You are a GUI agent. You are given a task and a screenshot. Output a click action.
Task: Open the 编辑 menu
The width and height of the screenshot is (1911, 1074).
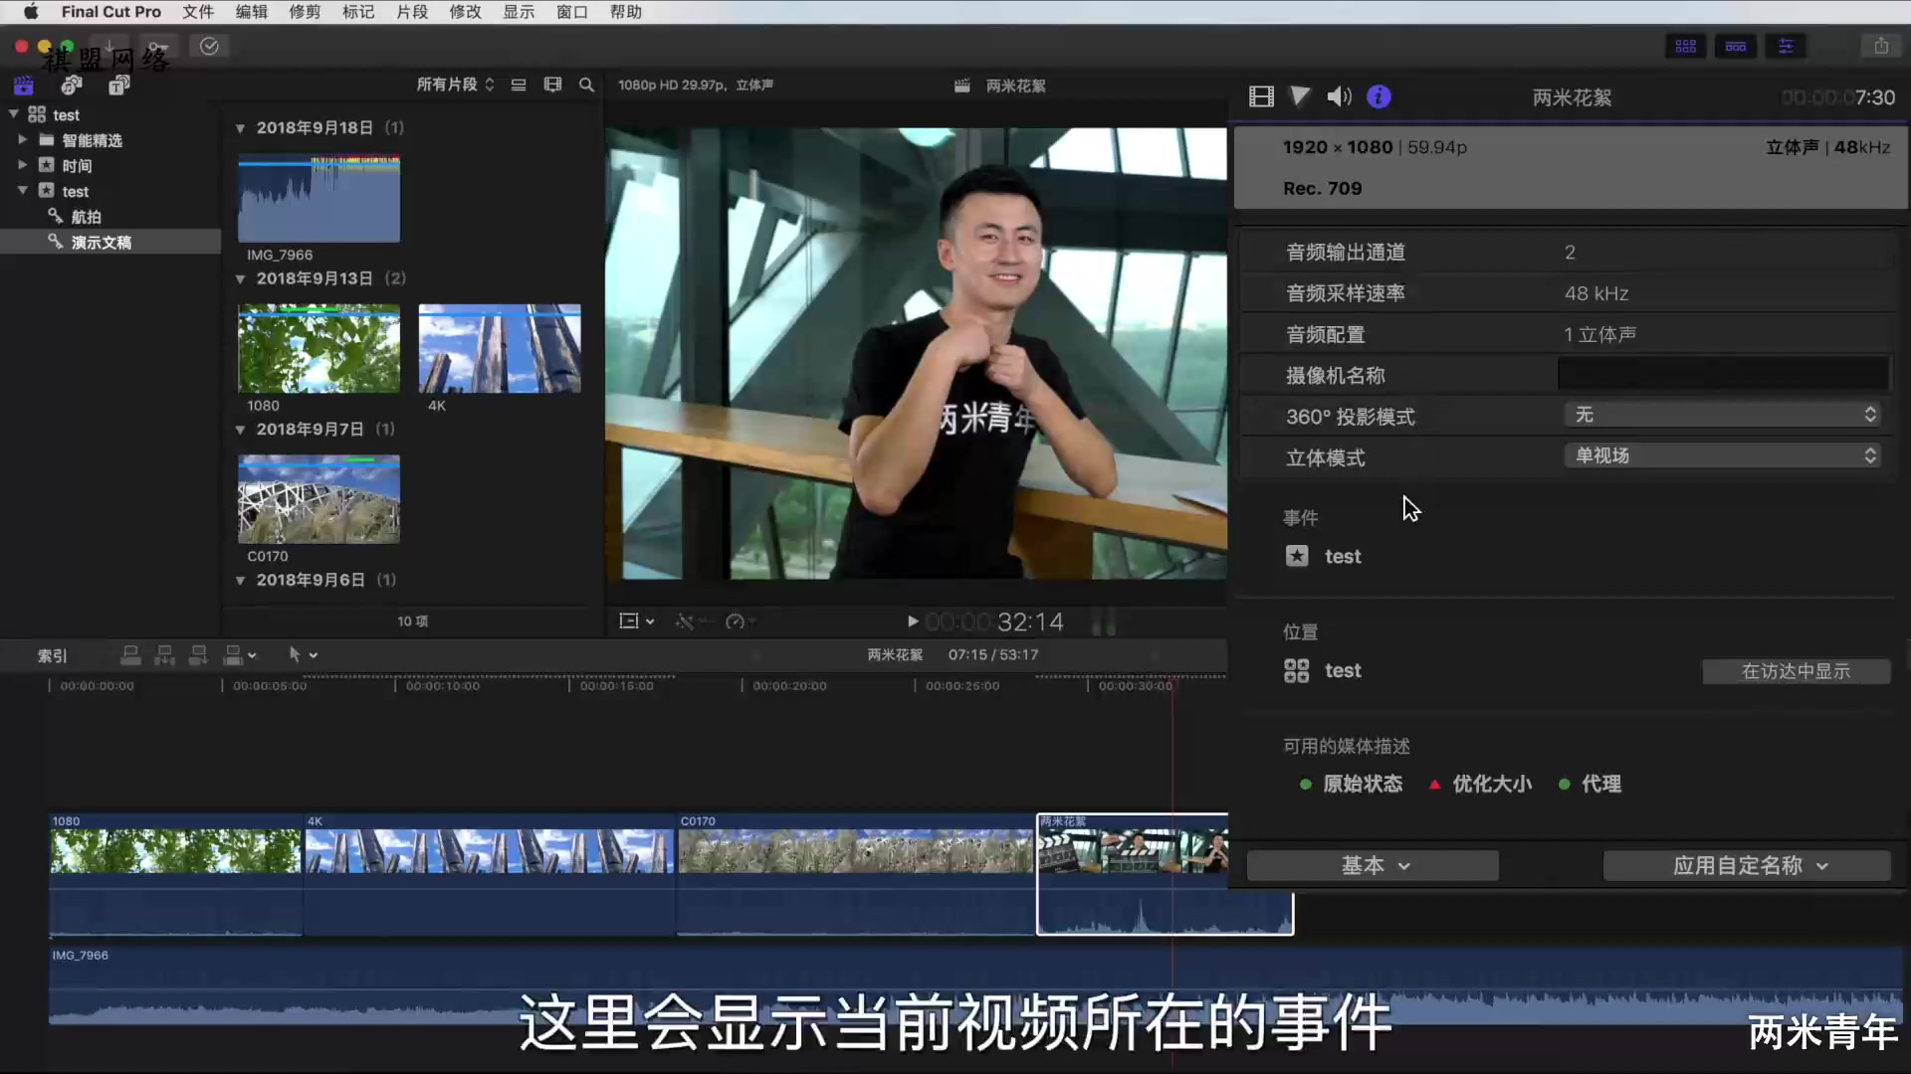click(251, 12)
